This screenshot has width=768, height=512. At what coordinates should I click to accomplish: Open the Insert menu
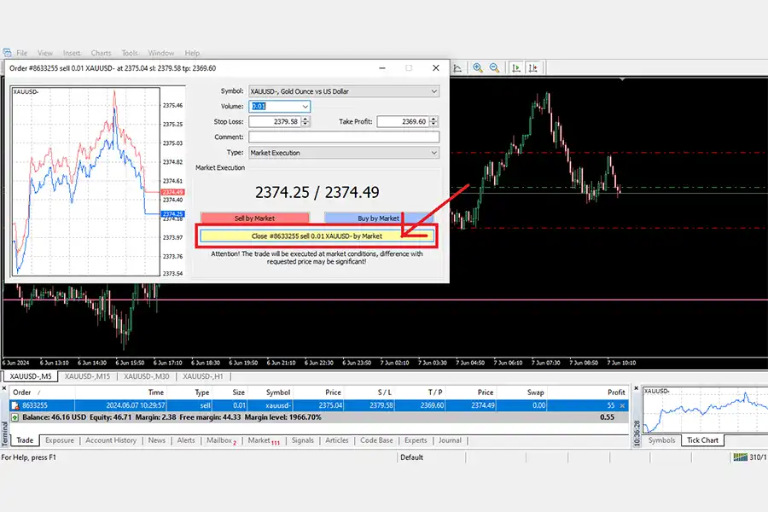[72, 53]
